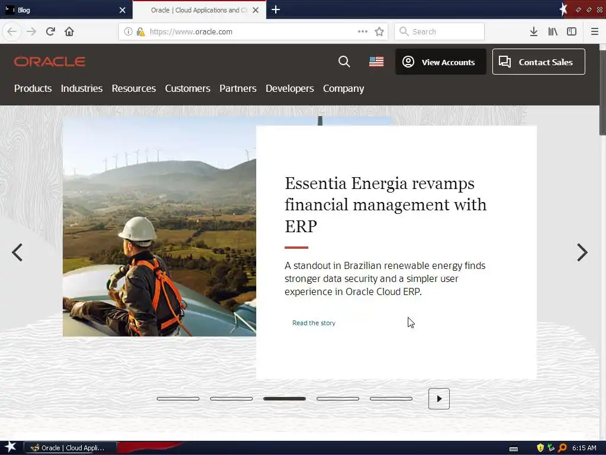This screenshot has height=455, width=606.
Task: Open page actions three-dot menu
Action: pyautogui.click(x=363, y=31)
